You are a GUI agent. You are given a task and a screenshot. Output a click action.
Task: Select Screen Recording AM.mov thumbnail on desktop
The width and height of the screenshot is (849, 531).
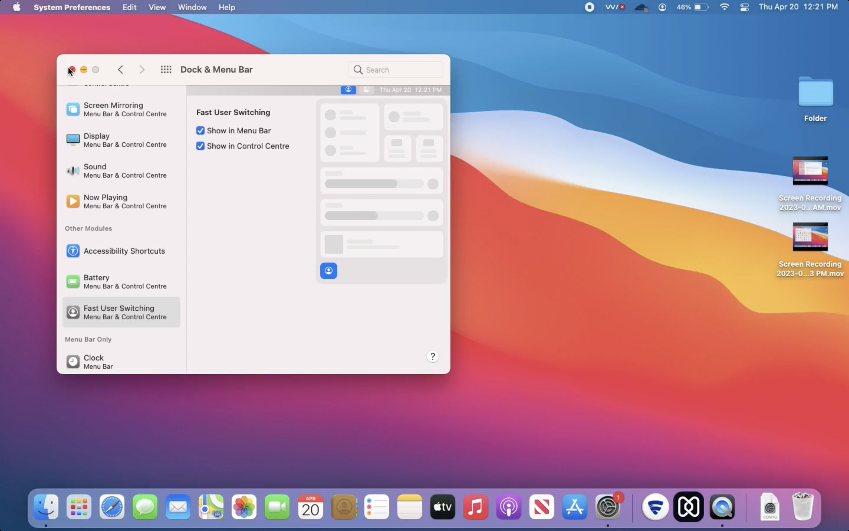pyautogui.click(x=810, y=171)
